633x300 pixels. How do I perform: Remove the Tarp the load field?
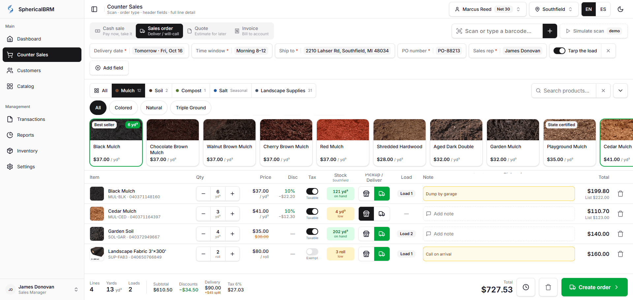click(x=608, y=51)
